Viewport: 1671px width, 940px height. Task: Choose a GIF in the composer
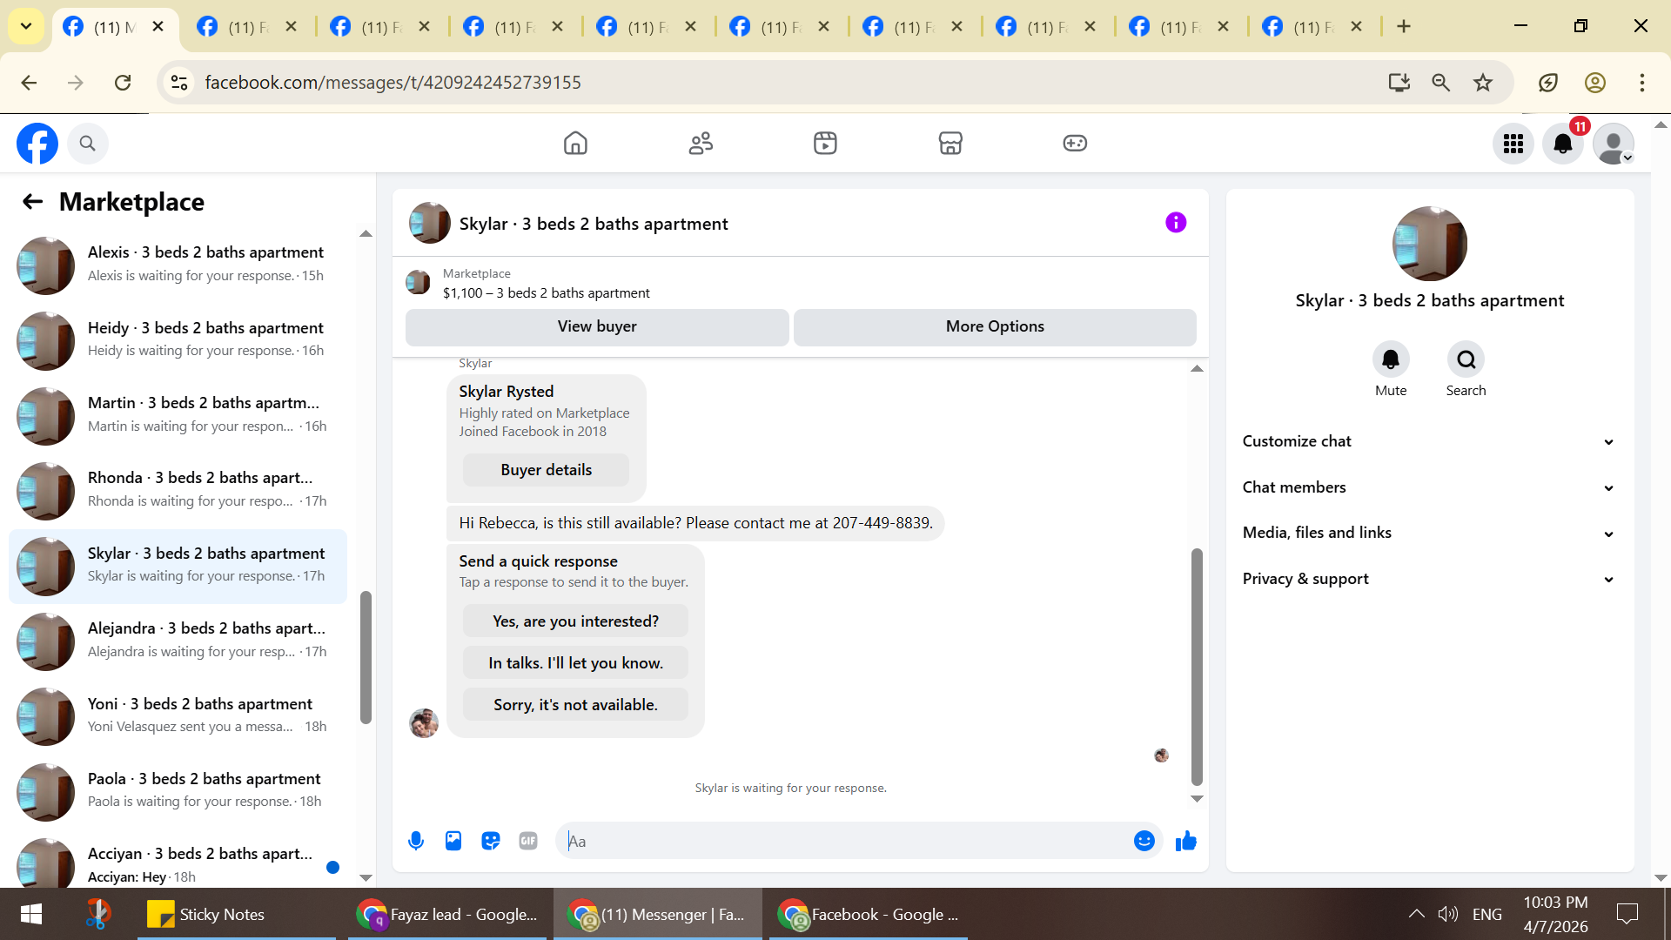tap(528, 841)
